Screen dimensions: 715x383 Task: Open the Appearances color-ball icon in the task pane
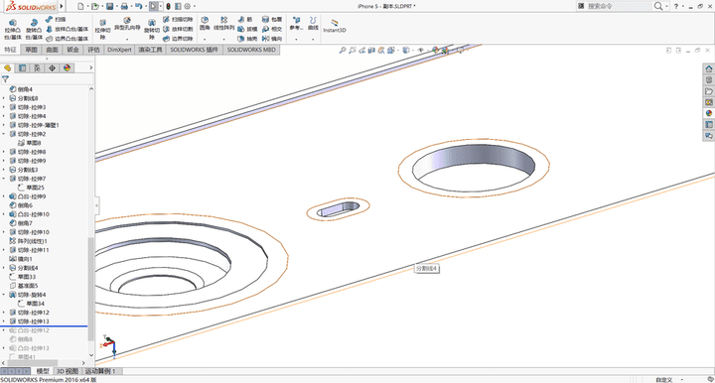[709, 113]
